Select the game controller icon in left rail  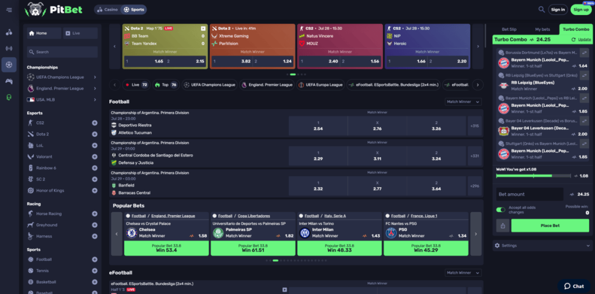(x=9, y=81)
